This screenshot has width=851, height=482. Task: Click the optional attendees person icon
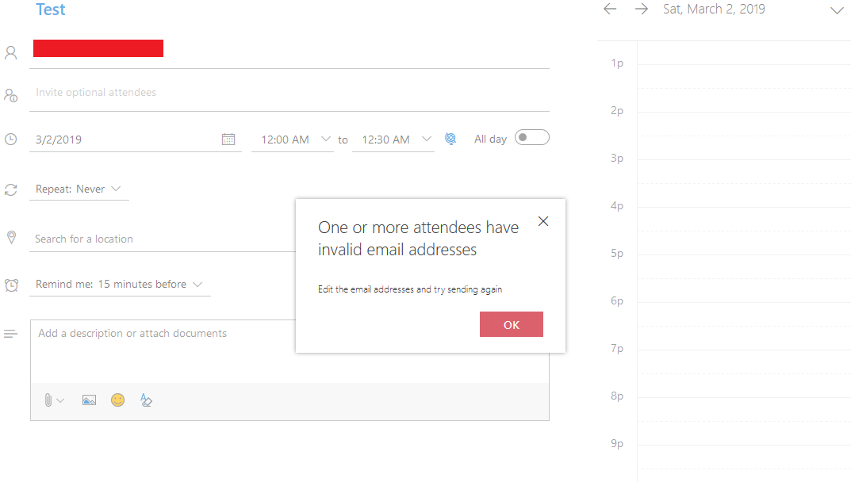pyautogui.click(x=11, y=96)
